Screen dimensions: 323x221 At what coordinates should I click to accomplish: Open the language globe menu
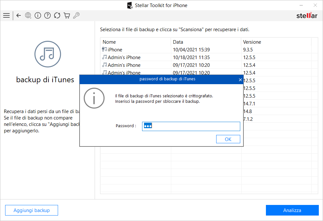28,15
